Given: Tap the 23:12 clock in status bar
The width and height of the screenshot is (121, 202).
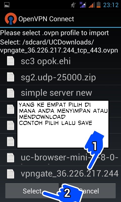Looking at the screenshot, I should click(x=111, y=5).
